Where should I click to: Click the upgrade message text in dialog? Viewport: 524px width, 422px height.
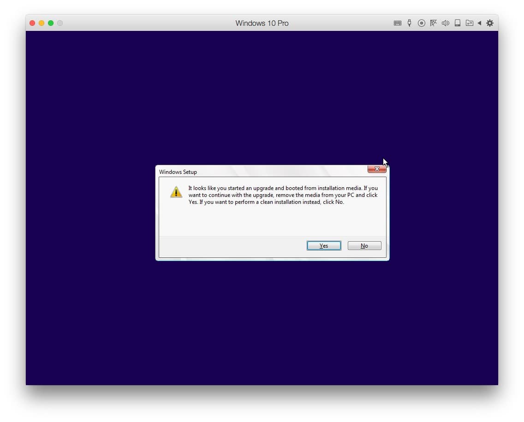282,195
